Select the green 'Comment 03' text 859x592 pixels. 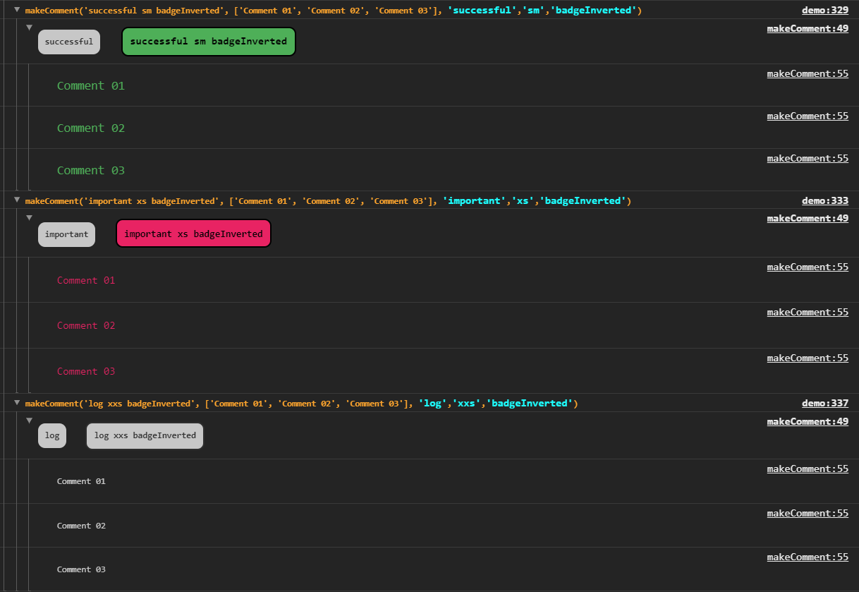(x=91, y=170)
